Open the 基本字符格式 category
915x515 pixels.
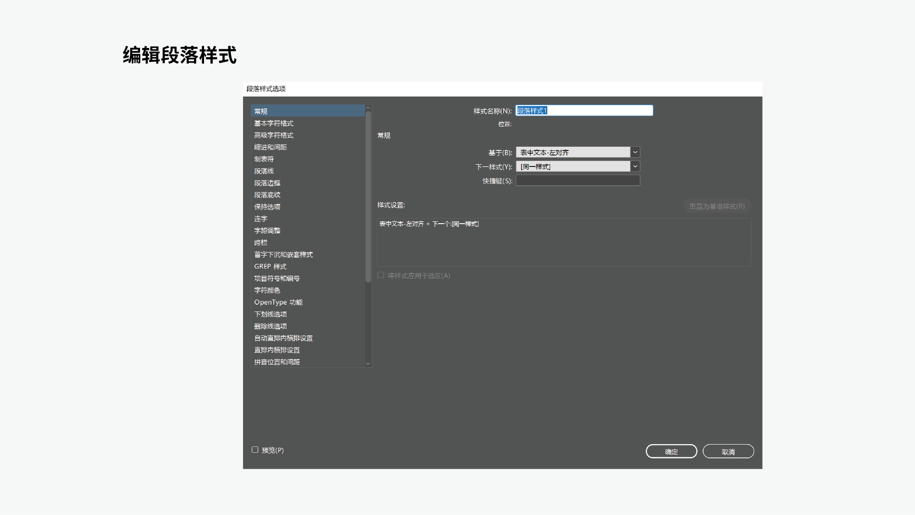point(308,123)
